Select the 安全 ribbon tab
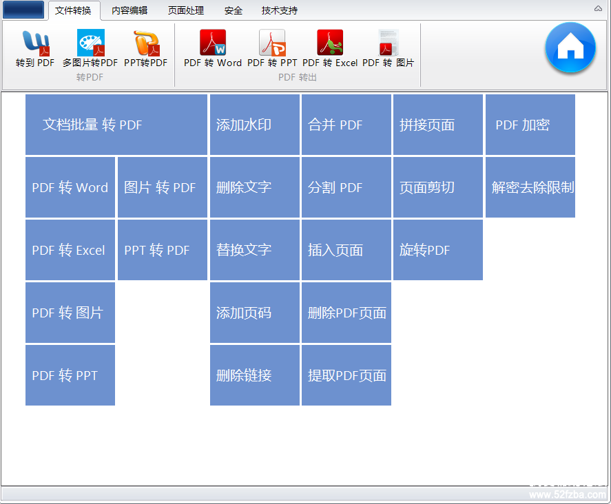Screen dimensions: 611x504 click(x=234, y=10)
